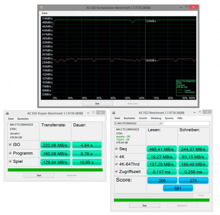The width and height of the screenshot is (220, 215).
Task: Click the 518MB/s read label on graph
Action: (151, 21)
